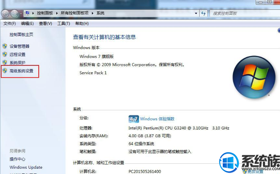Click the shield icon next to 系统保护

pos(5,62)
